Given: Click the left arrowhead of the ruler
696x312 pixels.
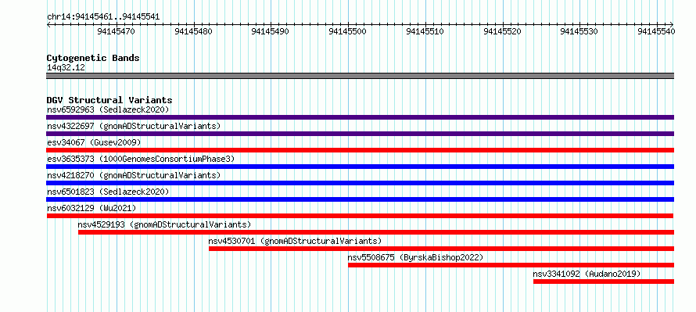Looking at the screenshot, I should click(48, 25).
